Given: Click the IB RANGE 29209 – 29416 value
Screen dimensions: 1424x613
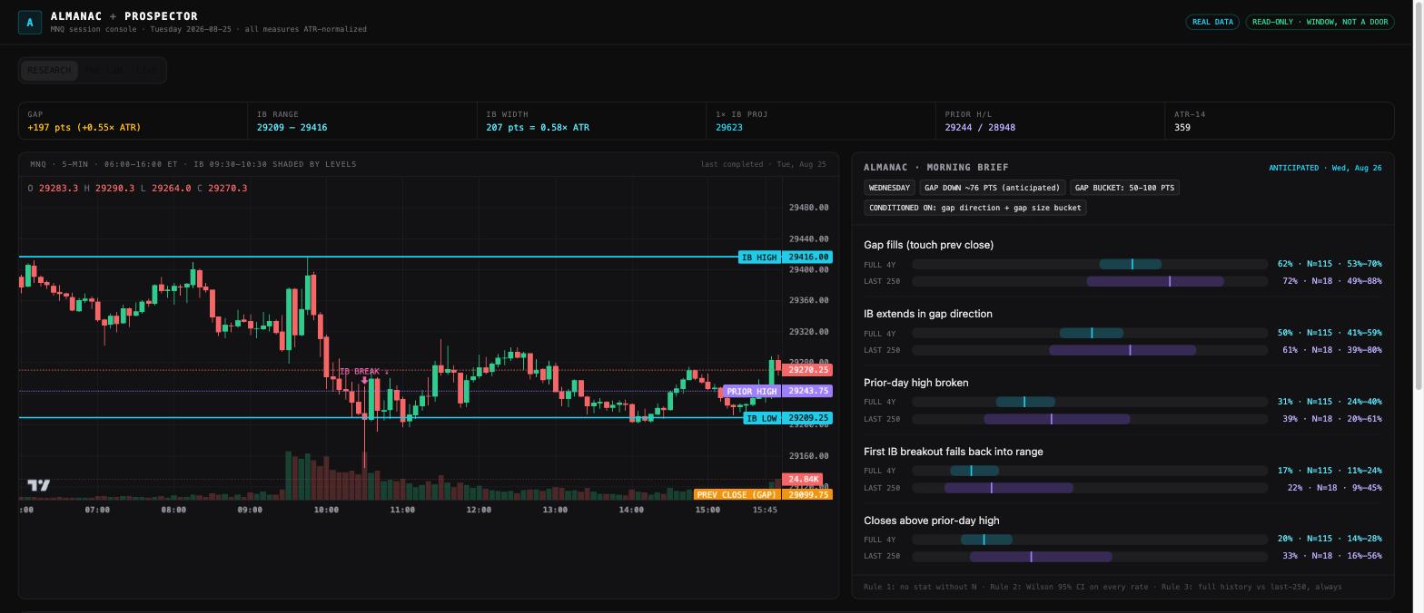Looking at the screenshot, I should pyautogui.click(x=292, y=128).
